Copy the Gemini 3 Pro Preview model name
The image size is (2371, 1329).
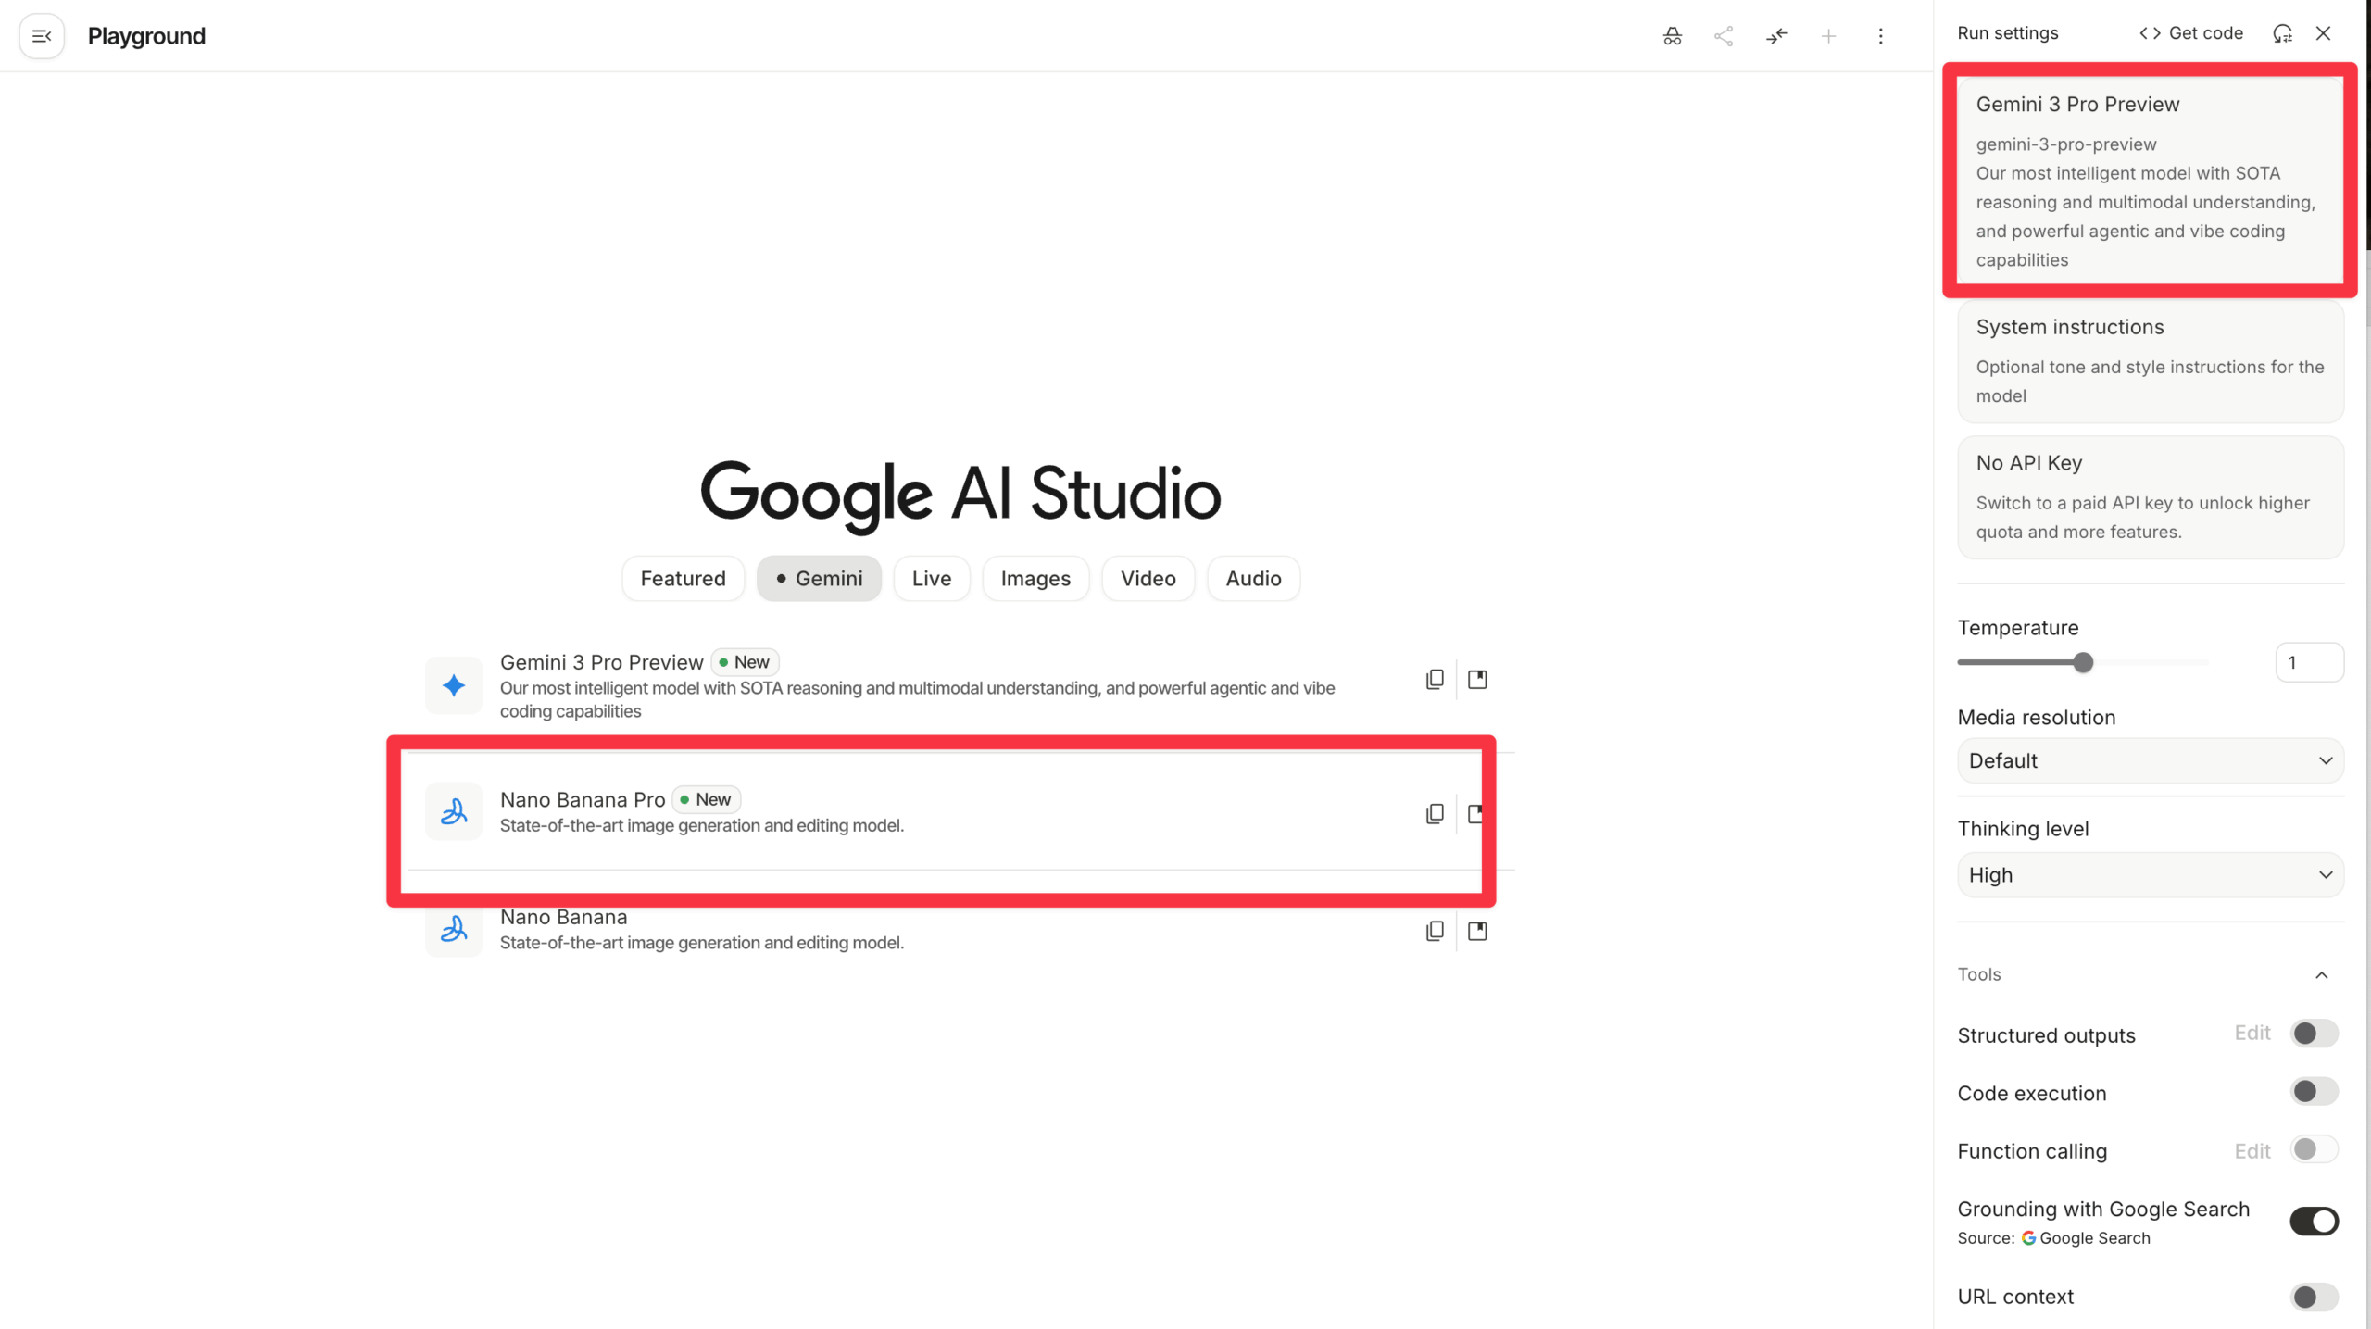[x=1435, y=680]
